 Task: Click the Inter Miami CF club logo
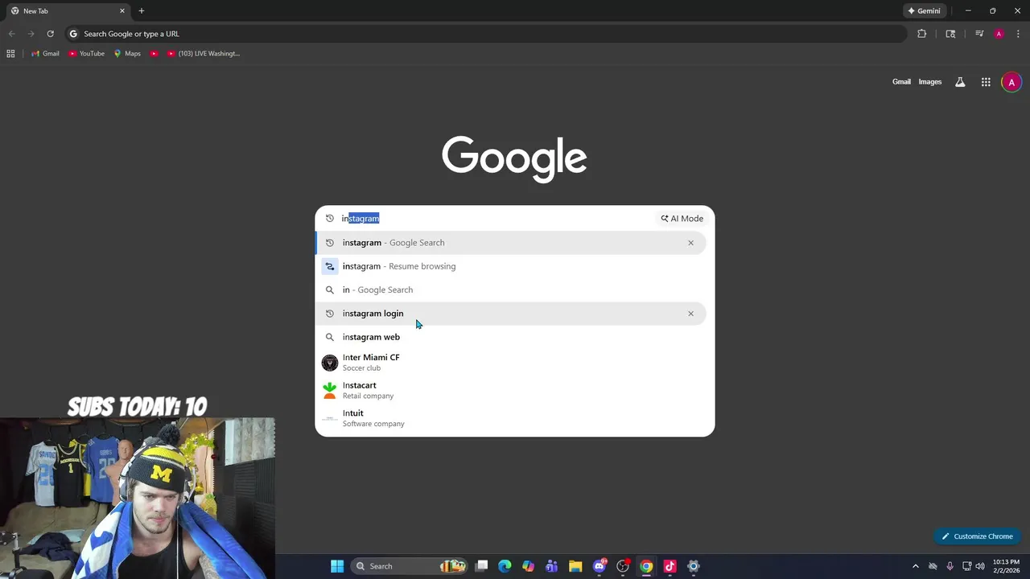coord(330,363)
